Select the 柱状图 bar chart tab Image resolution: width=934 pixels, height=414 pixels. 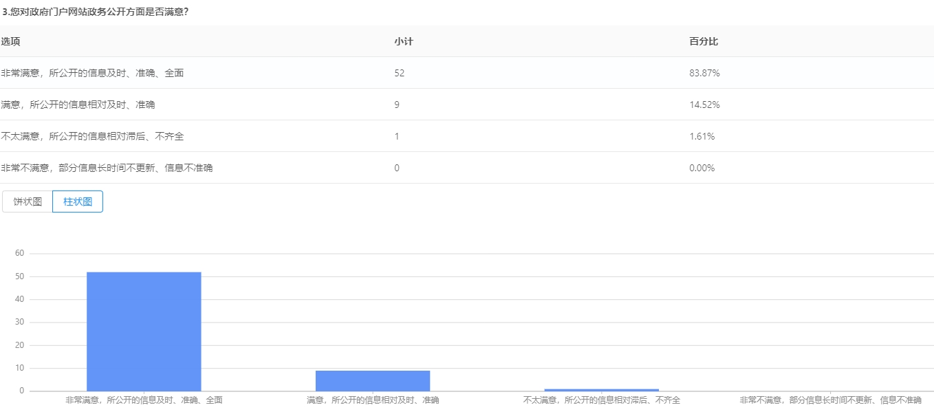pos(78,201)
